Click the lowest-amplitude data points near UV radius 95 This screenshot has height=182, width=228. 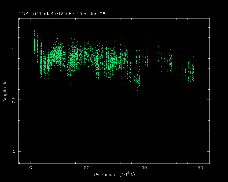[138, 83]
